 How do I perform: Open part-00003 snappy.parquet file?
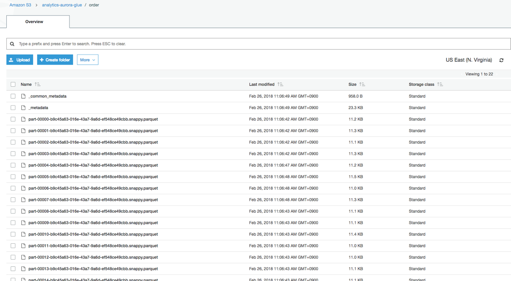(93, 153)
